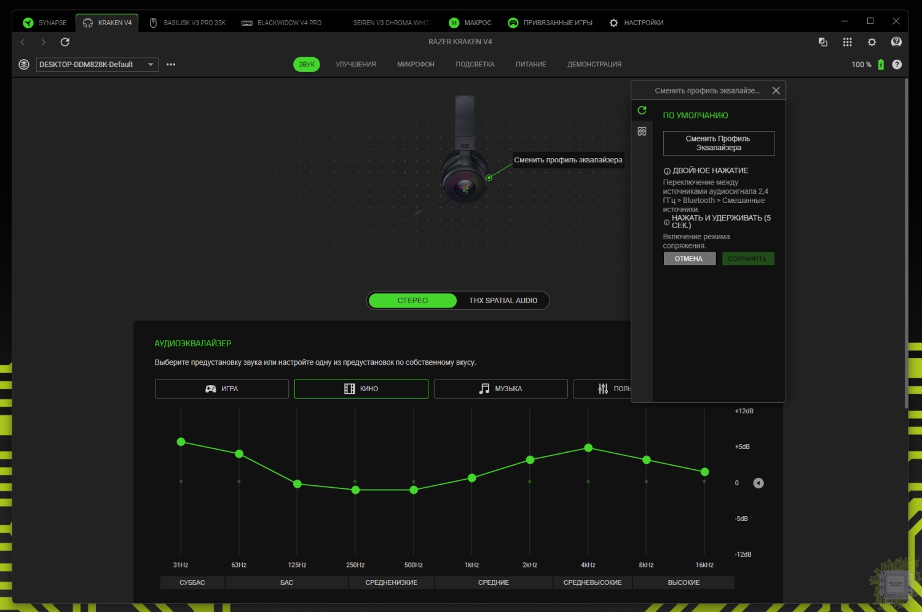Screen dimensions: 922x612
Task: Select the Музыка equalizer preset
Action: [x=500, y=389]
